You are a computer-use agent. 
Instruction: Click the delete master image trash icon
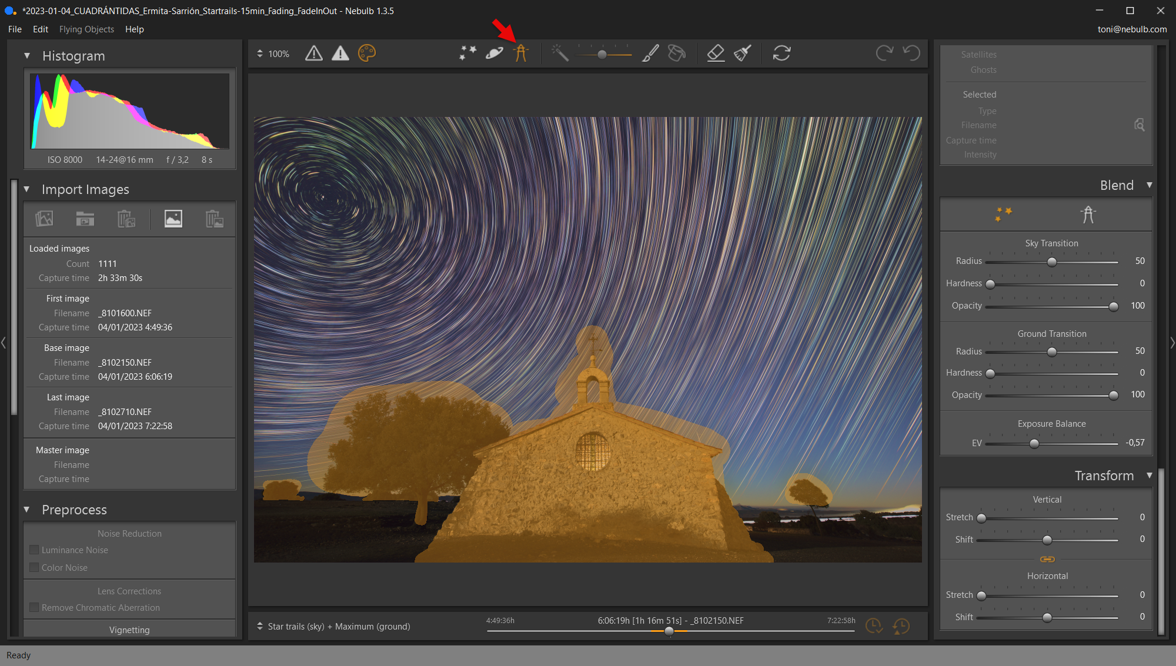215,219
